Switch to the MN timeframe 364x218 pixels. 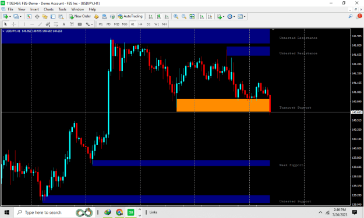164,24
